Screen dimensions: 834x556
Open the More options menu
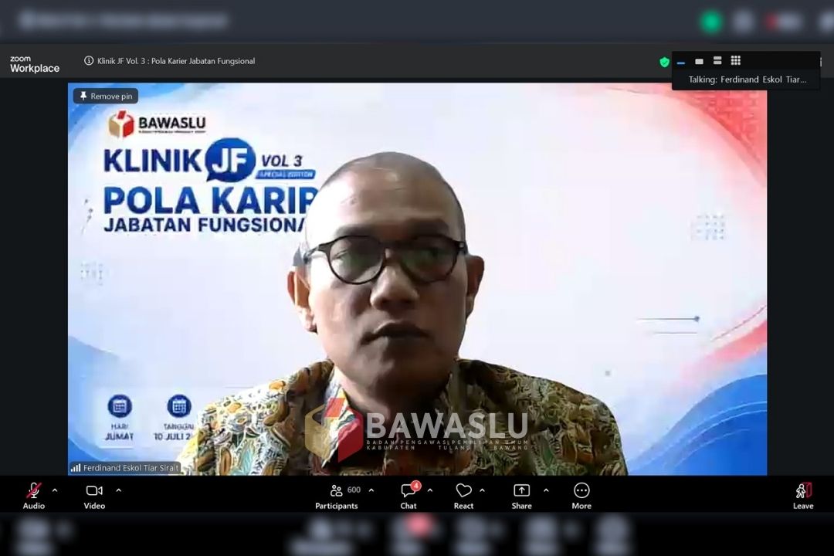[581, 496]
